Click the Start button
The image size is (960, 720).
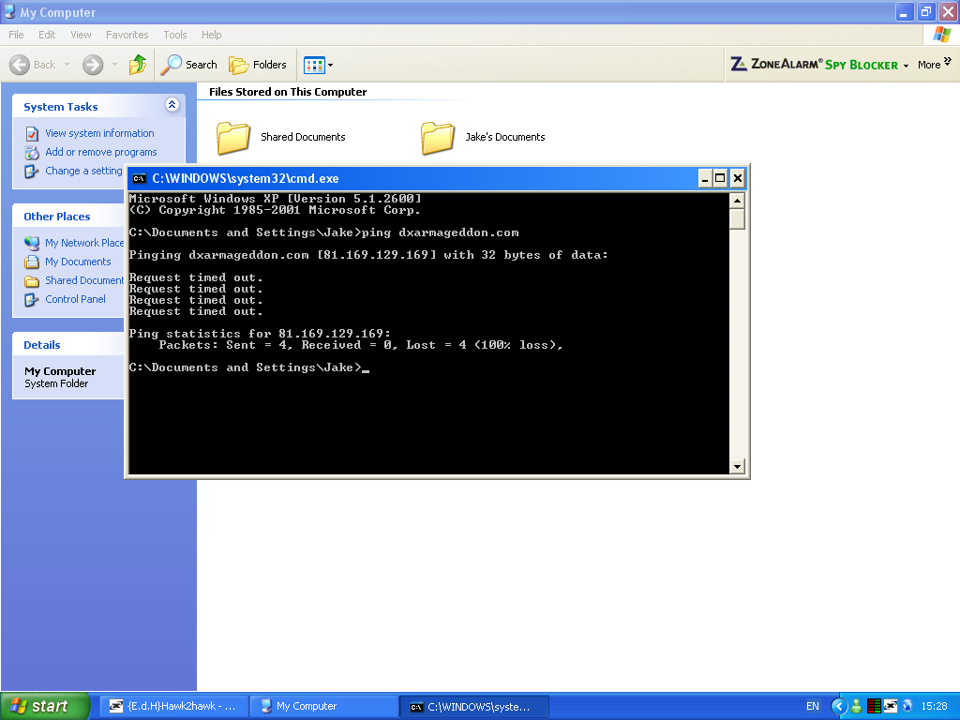(45, 706)
